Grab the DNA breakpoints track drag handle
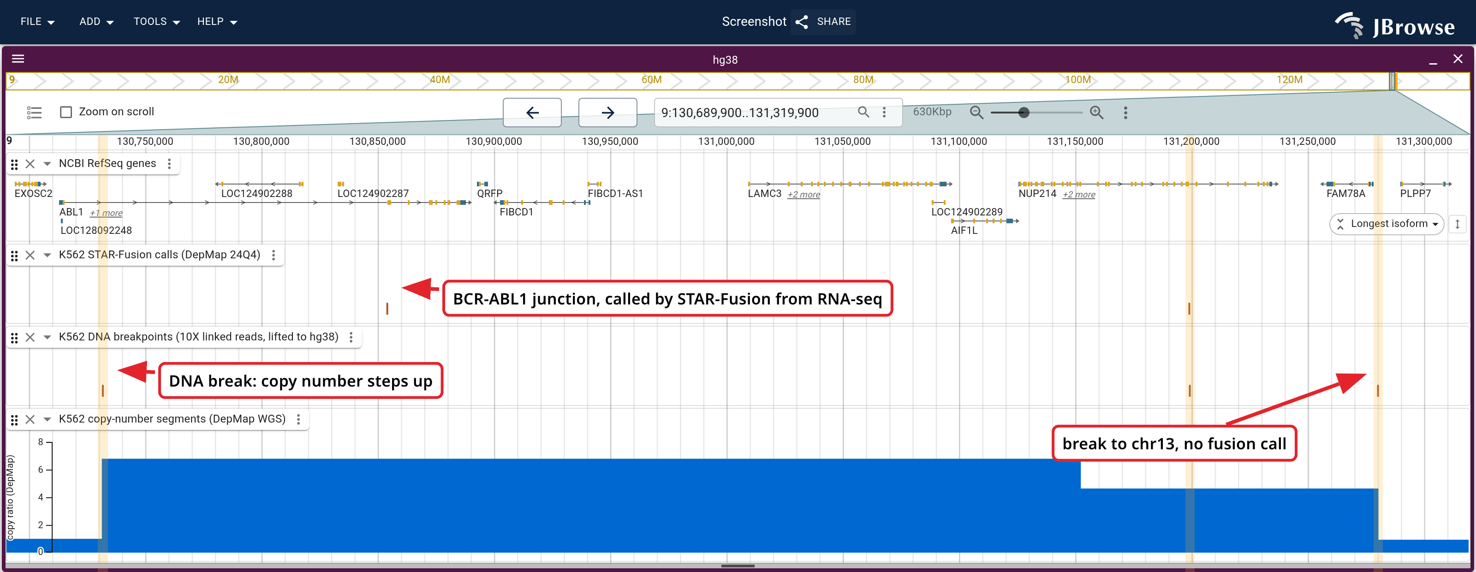The width and height of the screenshot is (1476, 572). [x=14, y=338]
